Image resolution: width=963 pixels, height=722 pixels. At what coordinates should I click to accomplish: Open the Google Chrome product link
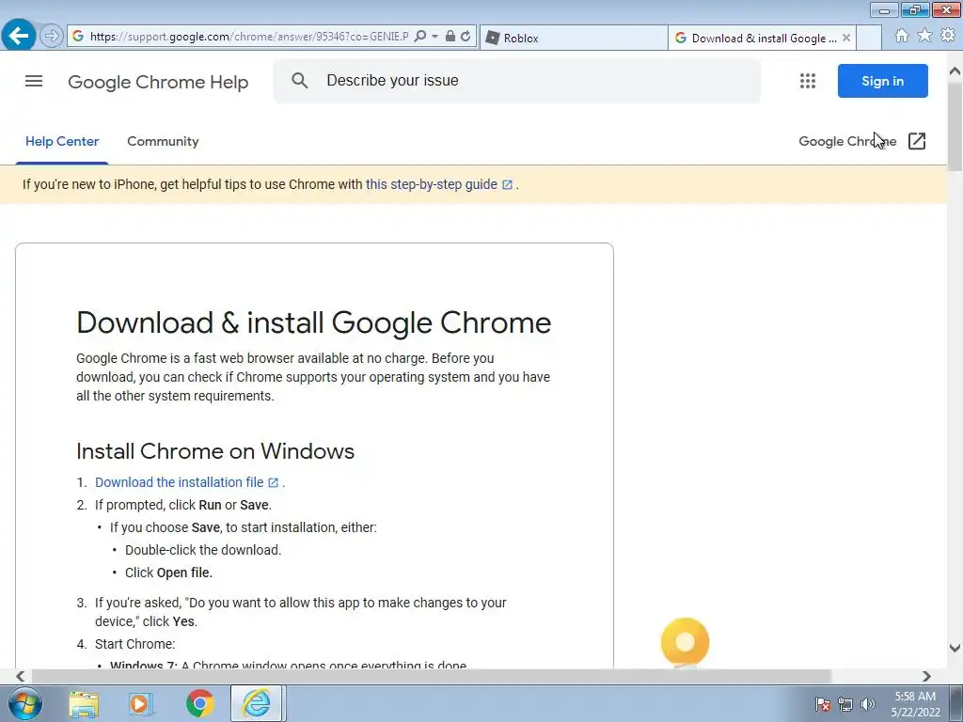tap(847, 141)
